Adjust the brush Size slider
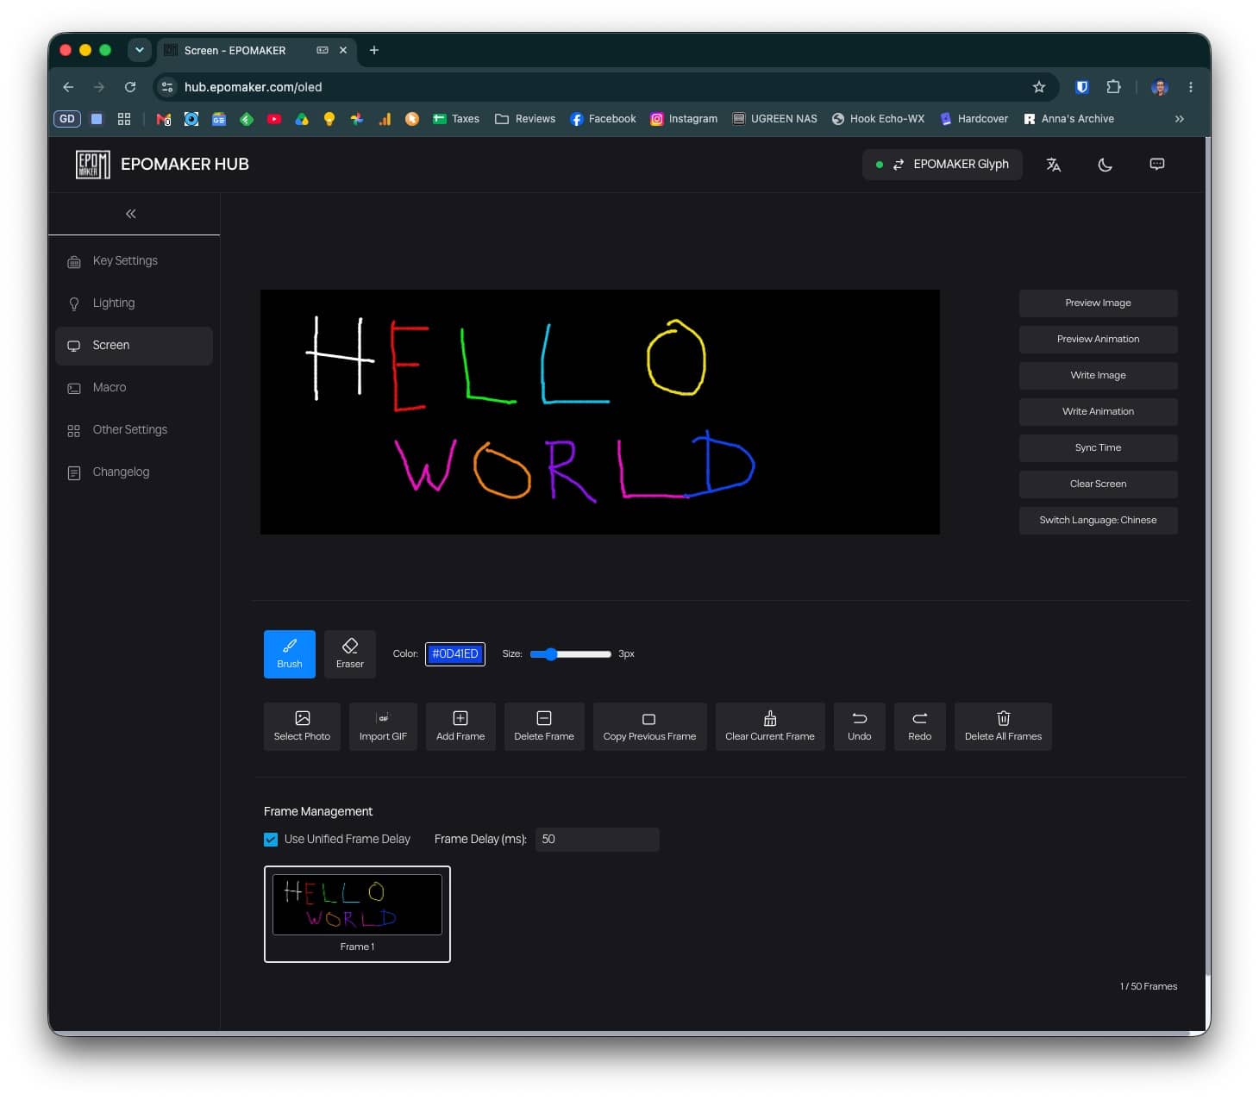This screenshot has height=1100, width=1259. pyautogui.click(x=570, y=654)
